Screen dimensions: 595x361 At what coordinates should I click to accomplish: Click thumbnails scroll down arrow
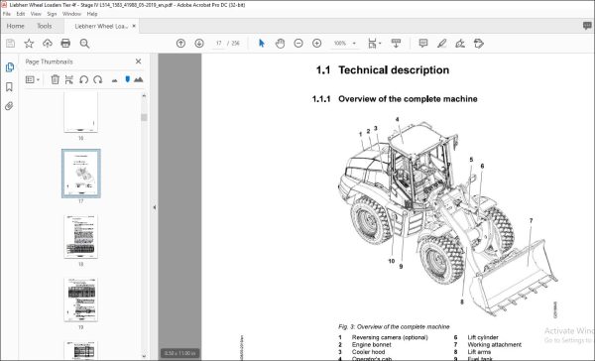(x=144, y=356)
